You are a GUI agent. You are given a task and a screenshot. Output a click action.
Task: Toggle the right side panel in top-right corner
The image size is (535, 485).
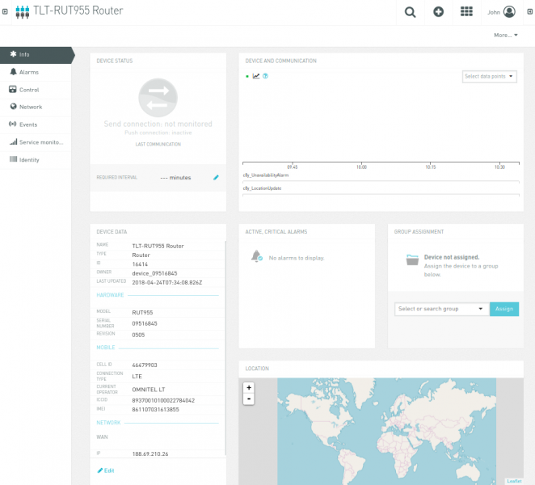coord(529,12)
